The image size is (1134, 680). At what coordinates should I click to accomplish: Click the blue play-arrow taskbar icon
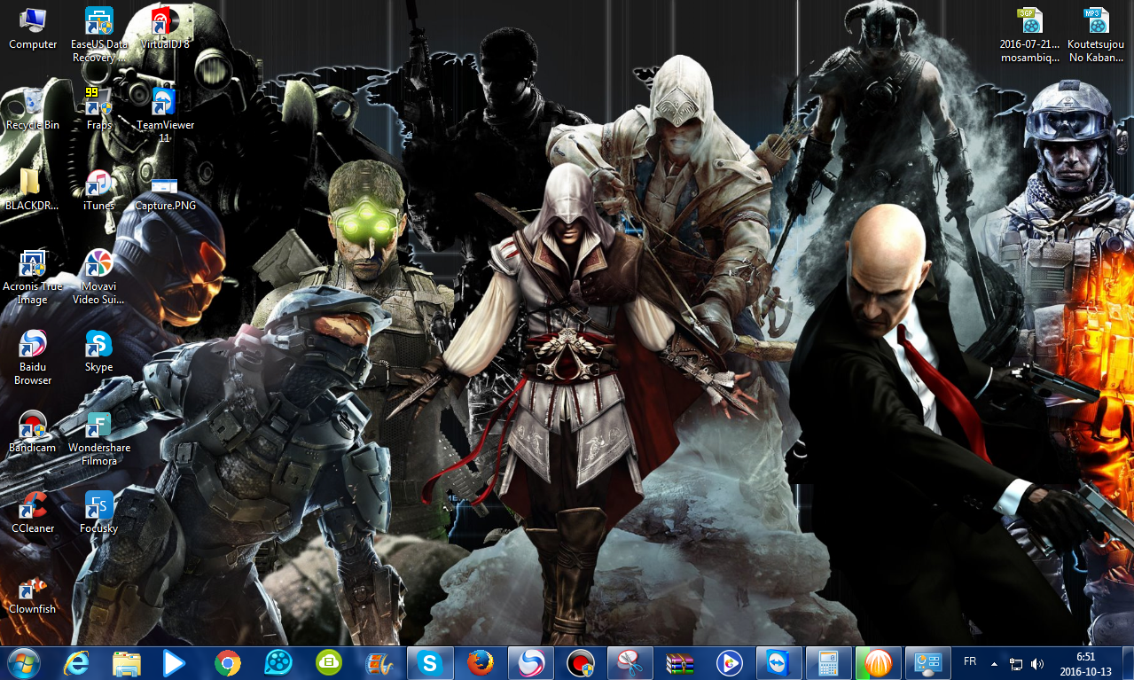coord(176,662)
